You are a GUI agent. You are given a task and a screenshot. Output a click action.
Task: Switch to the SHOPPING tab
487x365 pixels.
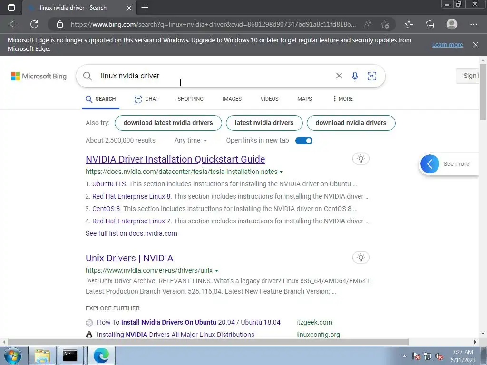coord(190,99)
